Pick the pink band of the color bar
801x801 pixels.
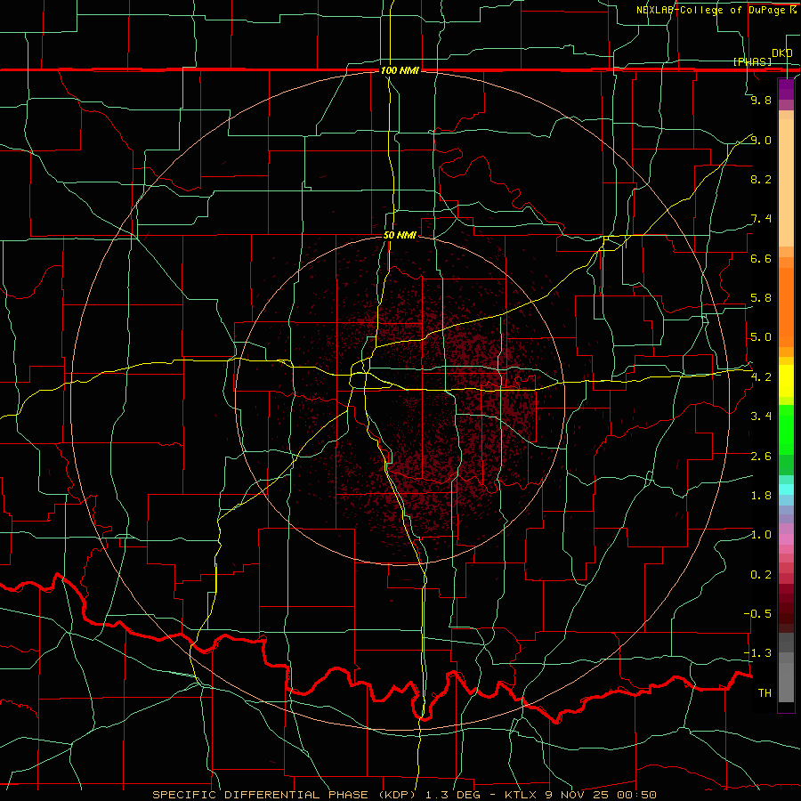pos(786,539)
